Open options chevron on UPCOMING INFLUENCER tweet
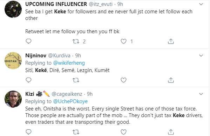Screen dimensions: 210x136 tap(201, 4)
